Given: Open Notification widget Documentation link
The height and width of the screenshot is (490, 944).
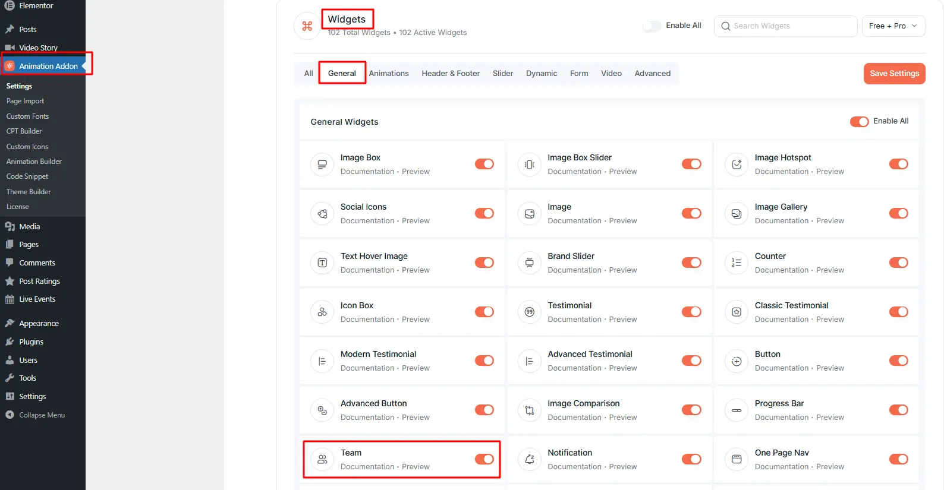Looking at the screenshot, I should 574,467.
